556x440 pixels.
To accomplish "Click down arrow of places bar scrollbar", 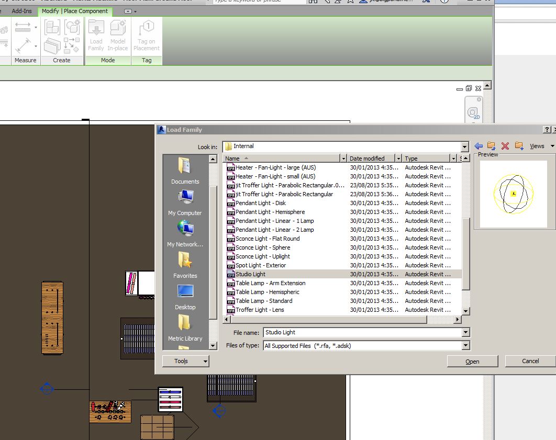I will [x=213, y=345].
